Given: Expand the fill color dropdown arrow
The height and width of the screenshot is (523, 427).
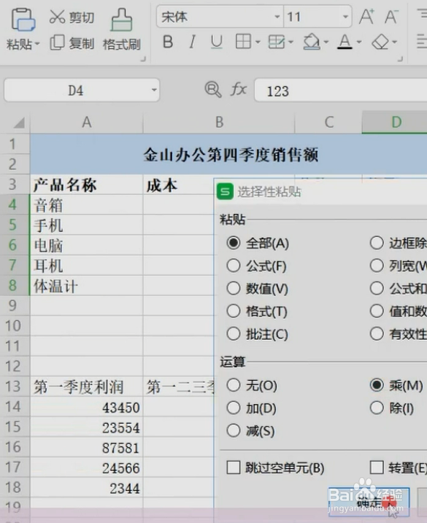Looking at the screenshot, I should 326,42.
